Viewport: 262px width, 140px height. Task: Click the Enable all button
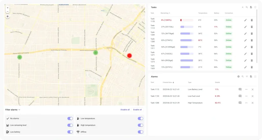[x=137, y=110]
